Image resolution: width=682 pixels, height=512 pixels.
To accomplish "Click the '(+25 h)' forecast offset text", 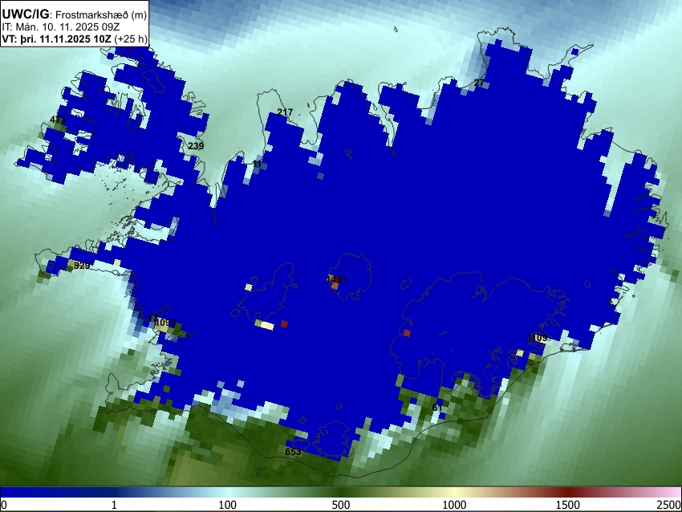I will 131,39.
